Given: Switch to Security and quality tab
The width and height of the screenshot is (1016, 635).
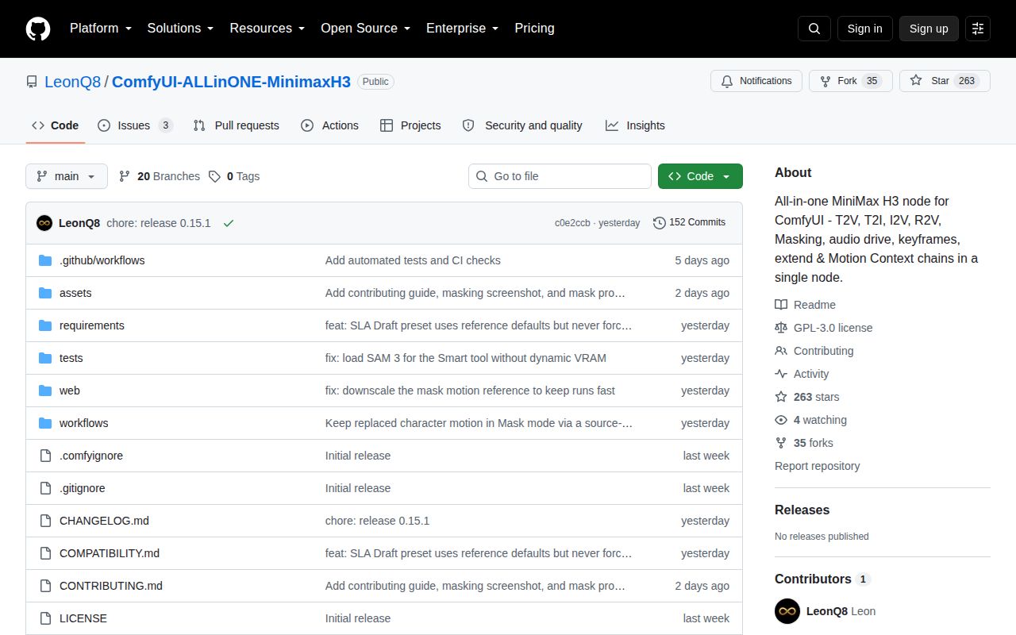Looking at the screenshot, I should click(x=522, y=125).
